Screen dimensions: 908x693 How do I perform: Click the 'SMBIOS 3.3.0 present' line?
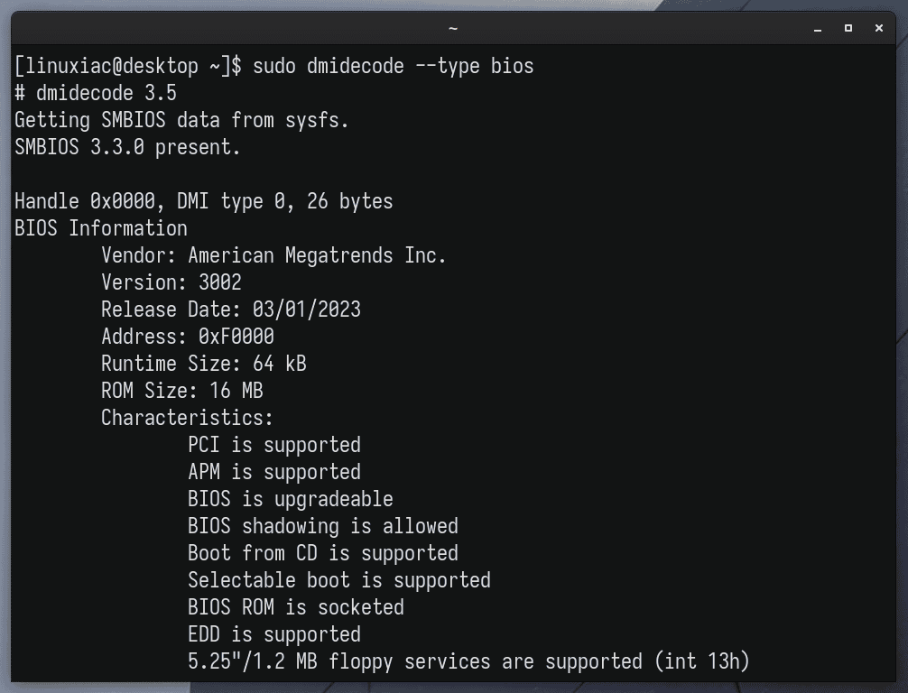tap(127, 148)
